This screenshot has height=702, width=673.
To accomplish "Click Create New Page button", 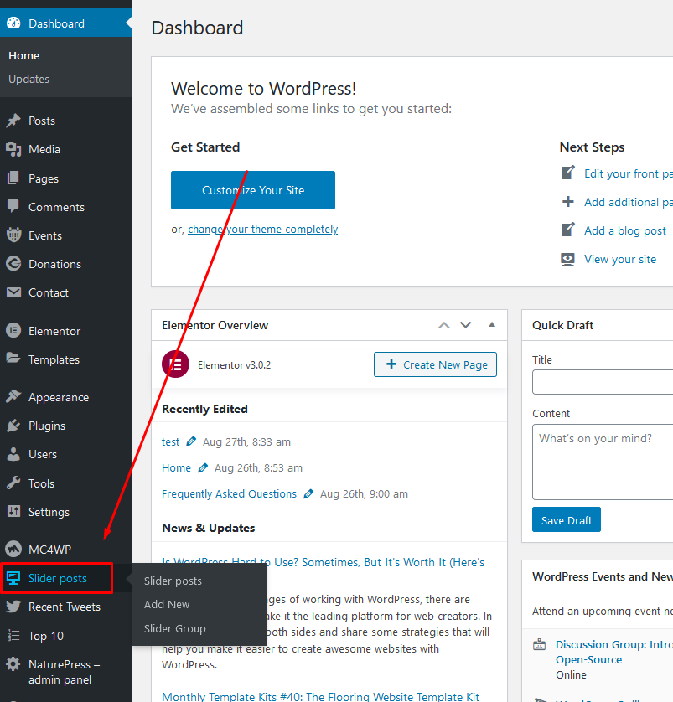I will pyautogui.click(x=435, y=364).
